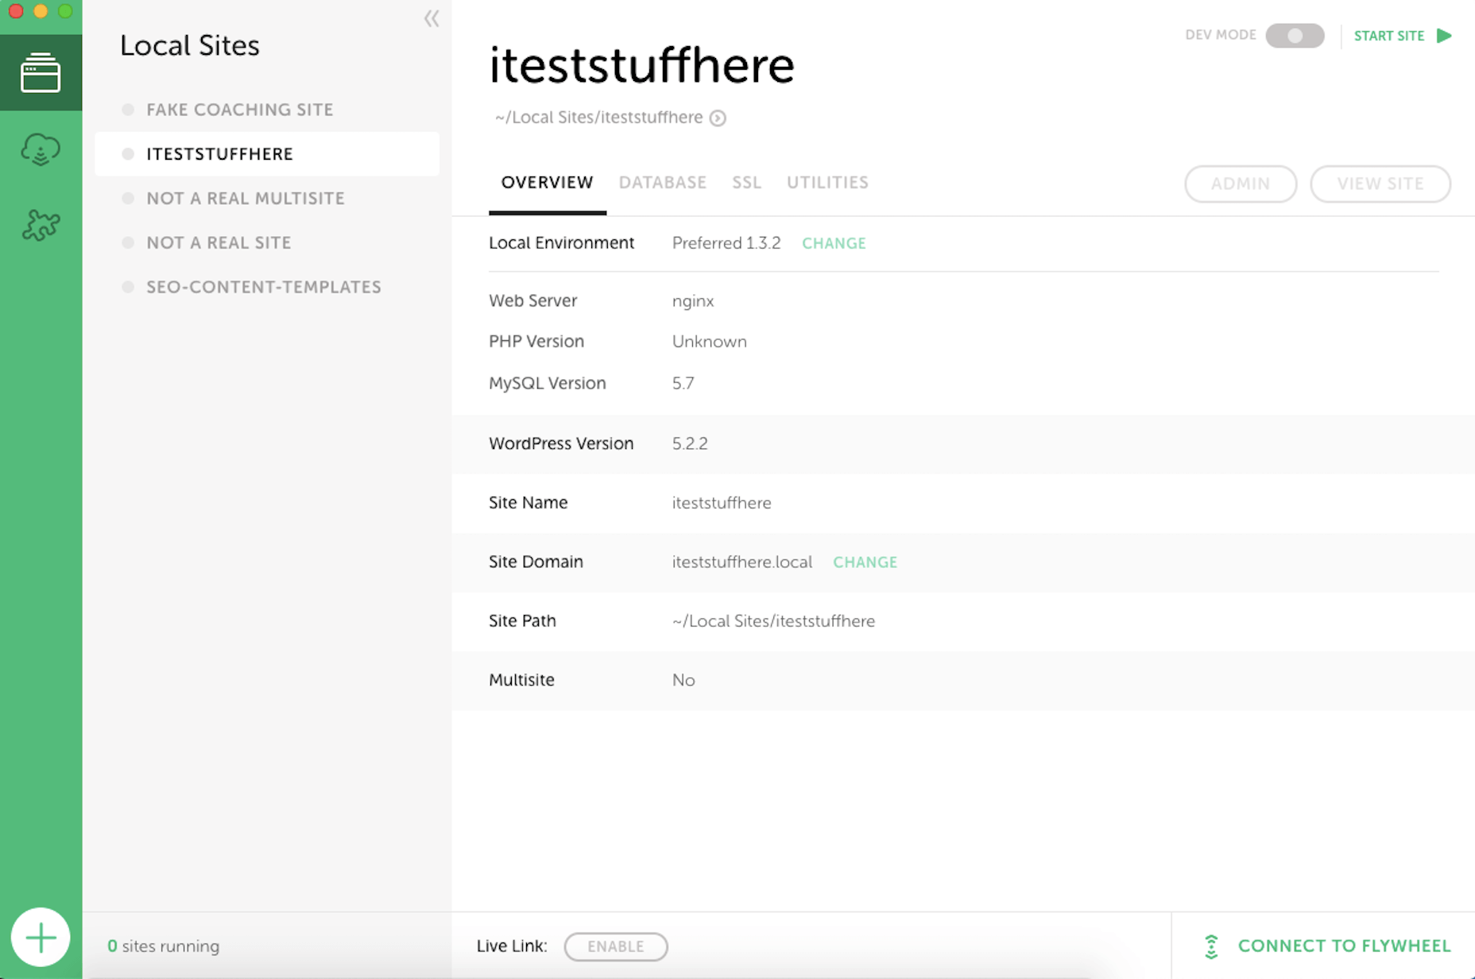The image size is (1475, 979).
Task: Click the add new site plus button
Action: 41,938
